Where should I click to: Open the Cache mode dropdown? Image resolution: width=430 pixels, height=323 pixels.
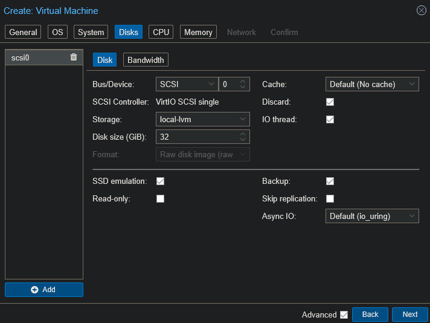pyautogui.click(x=372, y=85)
